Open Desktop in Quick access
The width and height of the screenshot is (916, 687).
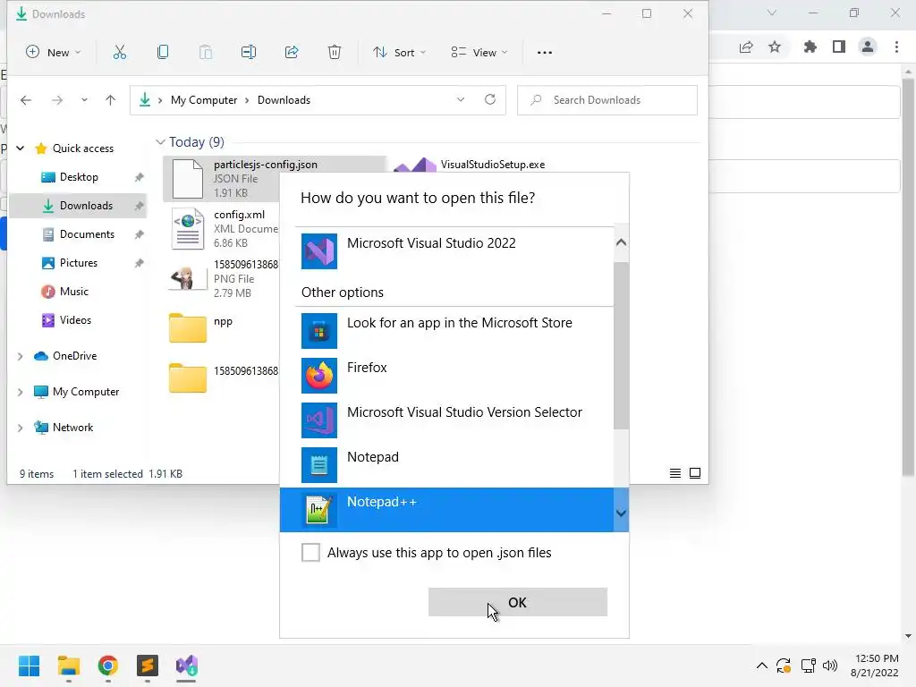pyautogui.click(x=79, y=177)
